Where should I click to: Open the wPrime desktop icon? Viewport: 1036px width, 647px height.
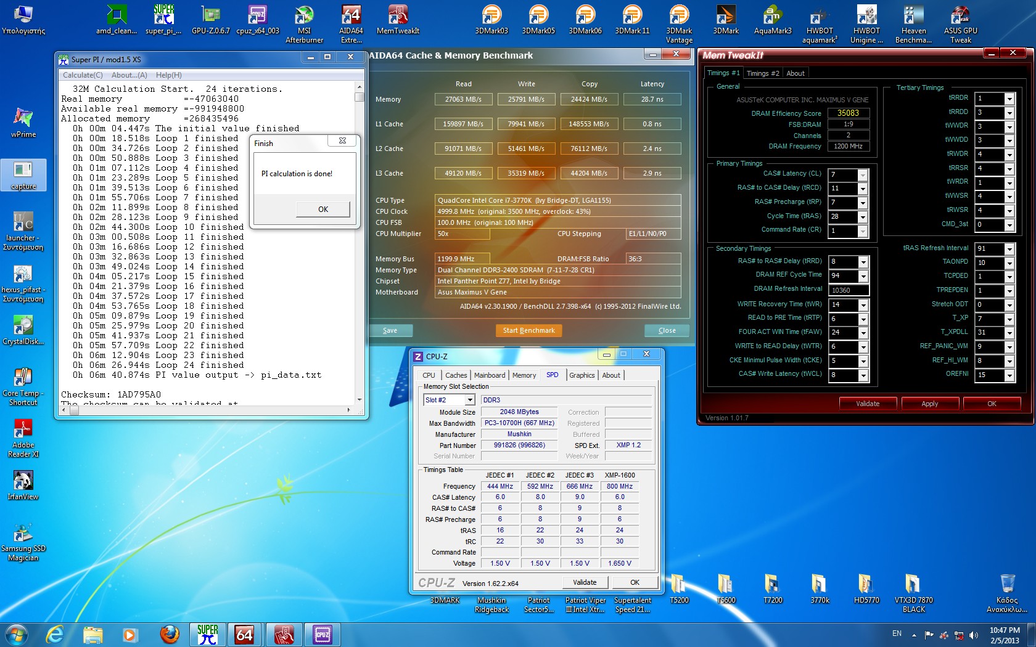click(x=23, y=123)
